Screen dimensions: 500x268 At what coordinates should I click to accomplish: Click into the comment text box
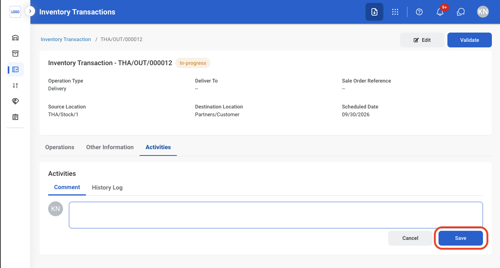tap(276, 215)
